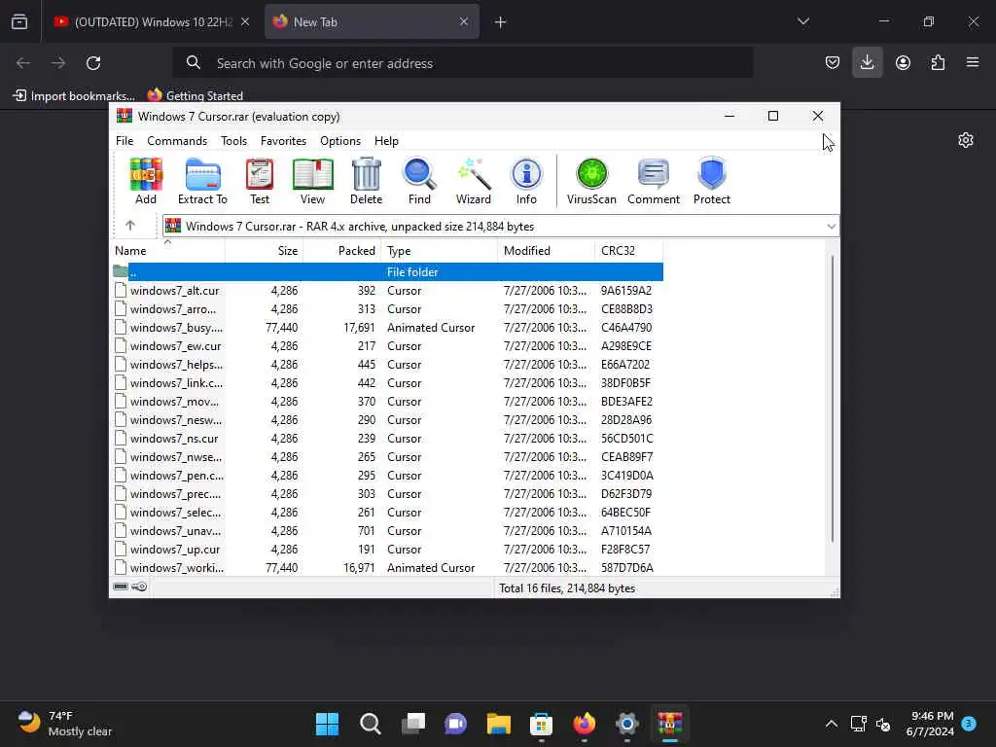Click the Extract To toolbar icon
The image size is (996, 747).
coord(202,181)
